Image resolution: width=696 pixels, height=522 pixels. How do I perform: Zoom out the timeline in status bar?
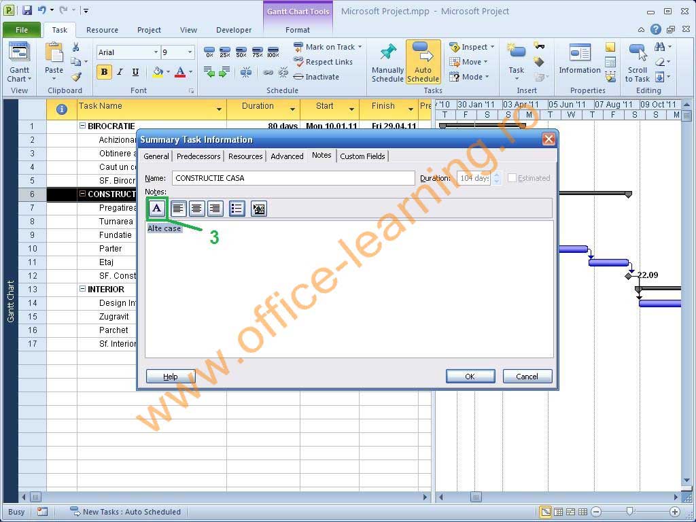597,512
